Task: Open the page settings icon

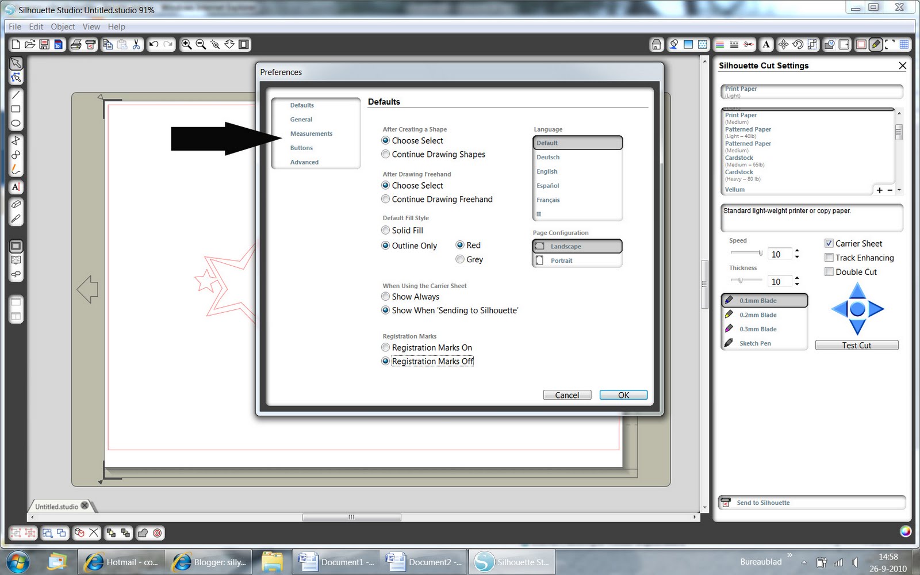Action: [861, 44]
